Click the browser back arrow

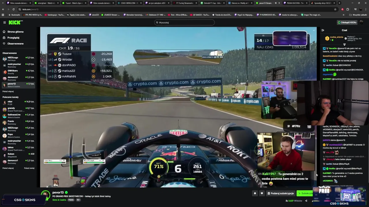(x=3, y=9)
